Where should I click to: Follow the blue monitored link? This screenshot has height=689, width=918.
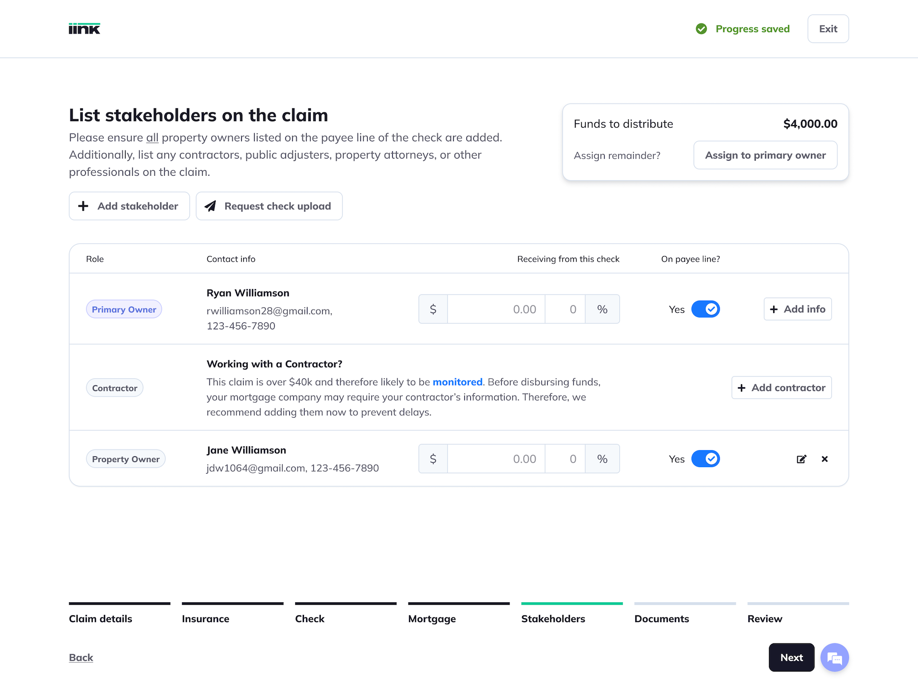[458, 382]
